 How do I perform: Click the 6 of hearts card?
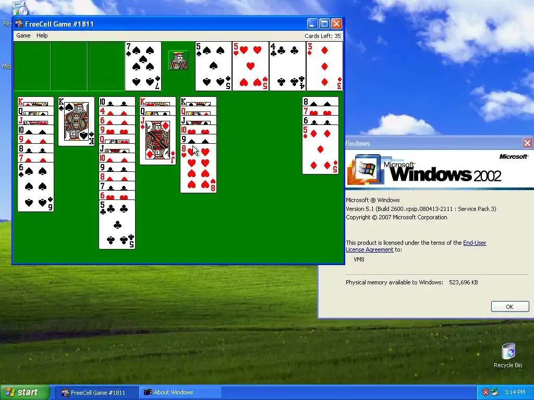(117, 195)
